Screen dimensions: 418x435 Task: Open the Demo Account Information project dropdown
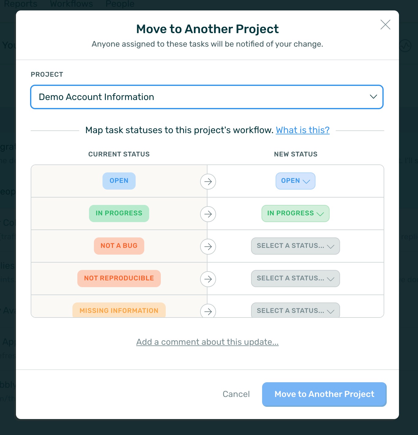[x=207, y=97]
